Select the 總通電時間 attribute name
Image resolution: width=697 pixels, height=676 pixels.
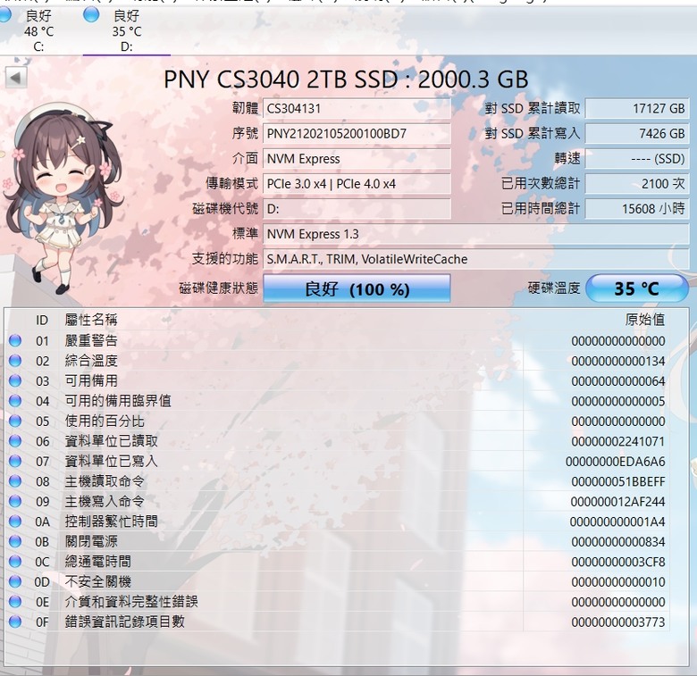(x=97, y=562)
